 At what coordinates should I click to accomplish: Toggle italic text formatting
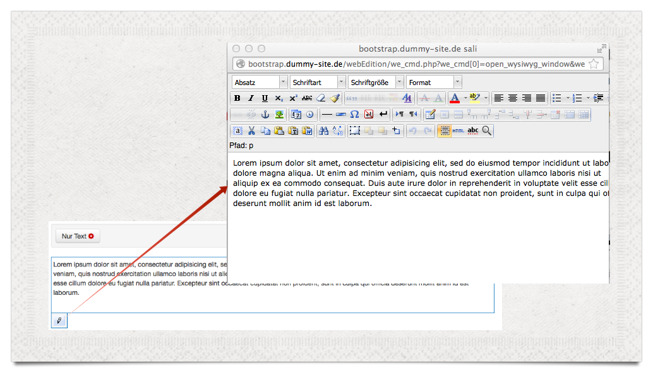click(251, 98)
